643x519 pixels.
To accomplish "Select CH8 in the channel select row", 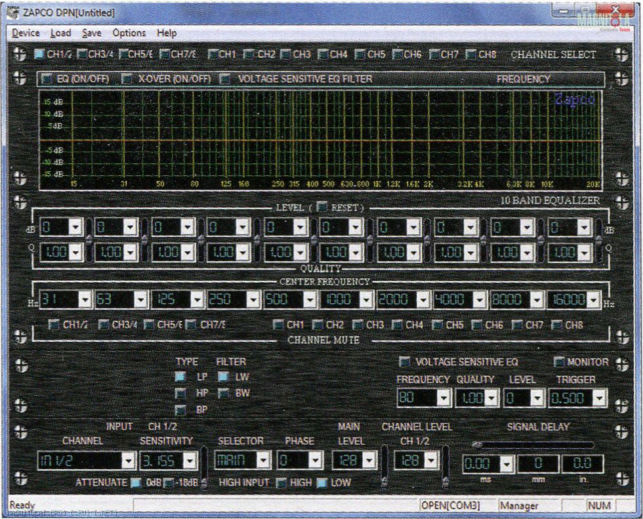I will pyautogui.click(x=471, y=54).
